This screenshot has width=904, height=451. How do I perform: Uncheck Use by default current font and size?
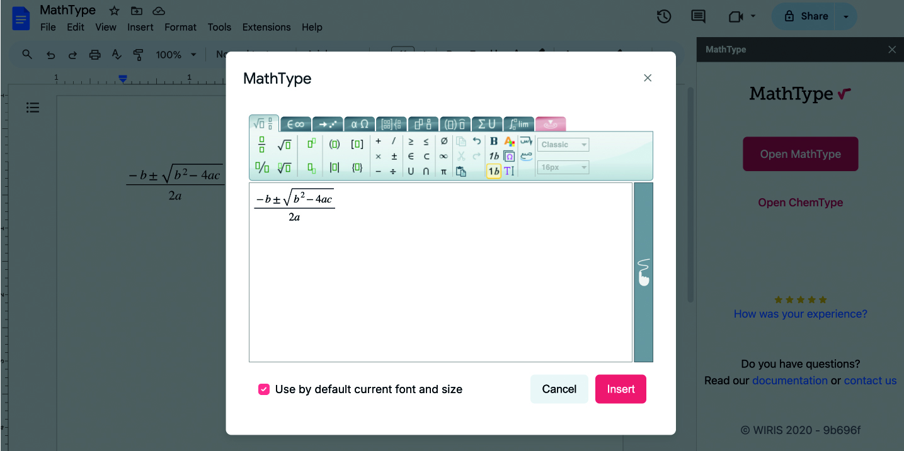click(x=264, y=389)
